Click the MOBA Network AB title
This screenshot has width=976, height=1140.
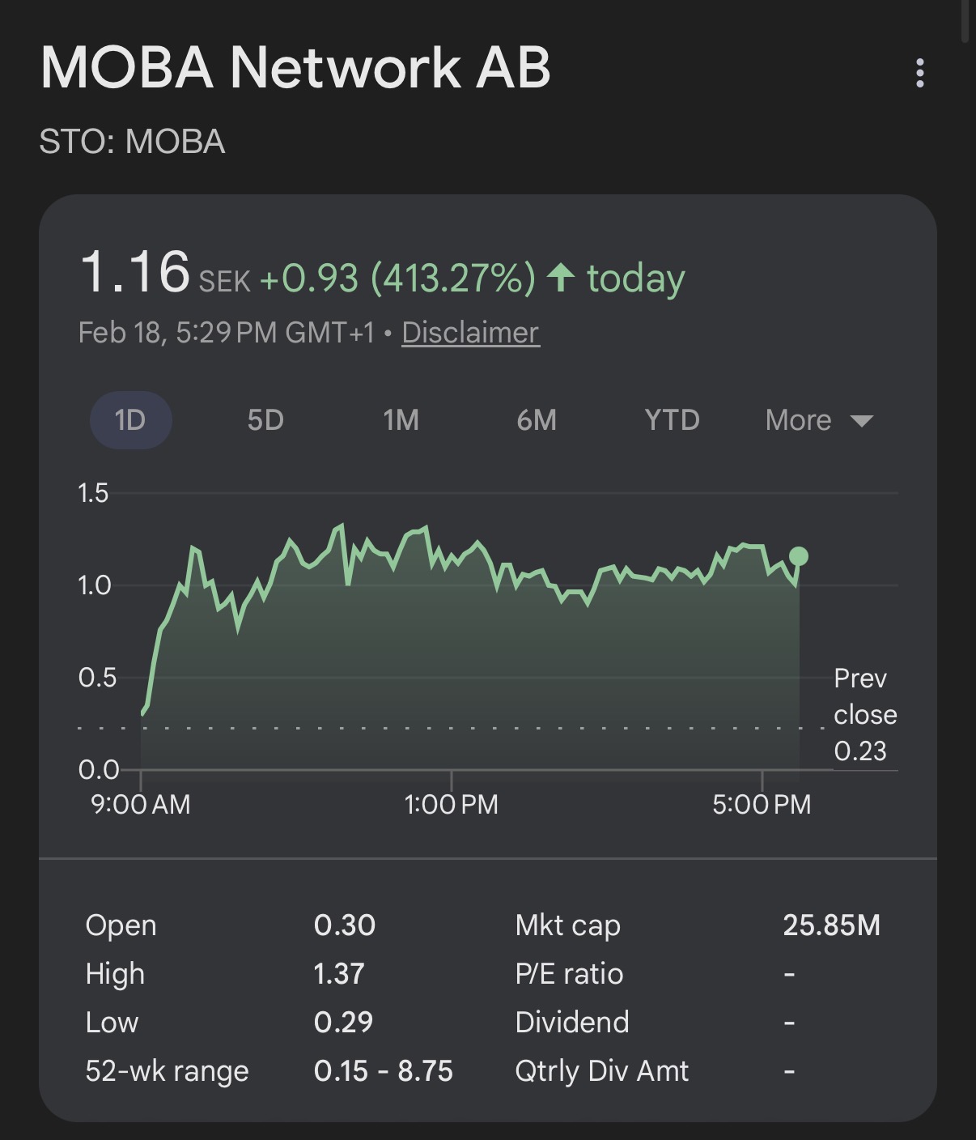click(295, 66)
